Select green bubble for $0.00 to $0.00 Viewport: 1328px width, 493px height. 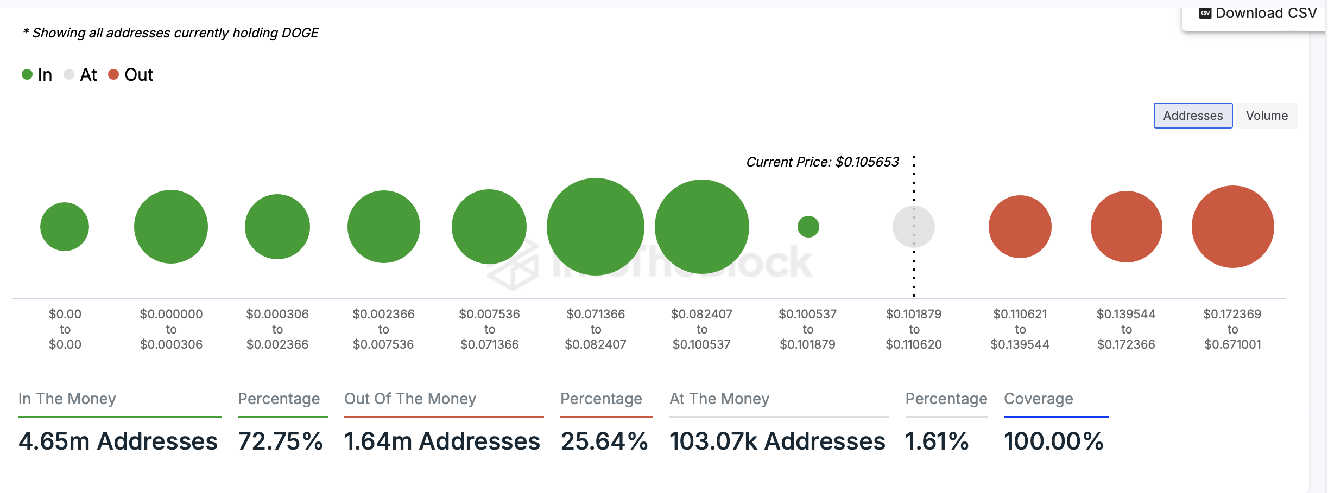coord(65,227)
